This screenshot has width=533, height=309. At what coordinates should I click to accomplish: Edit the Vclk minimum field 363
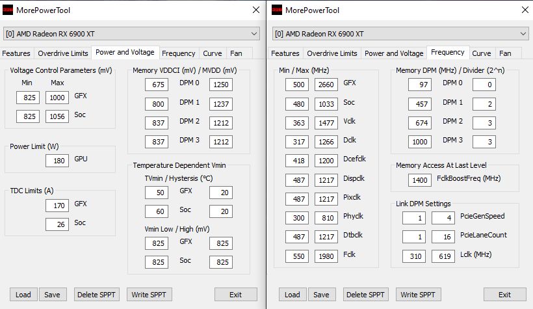tap(297, 123)
